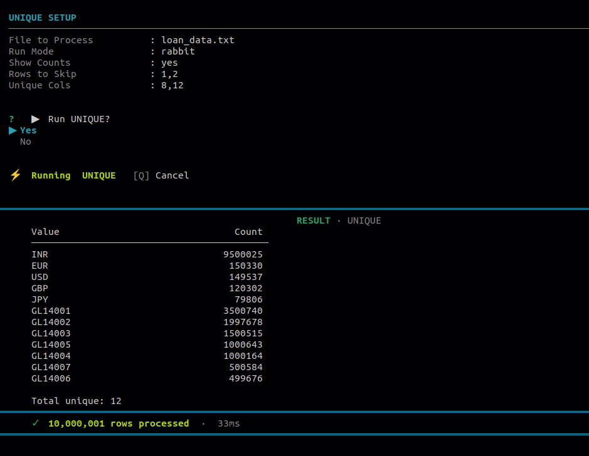Click the count 149537
Viewport: 589px width, 456px height.
246,277
